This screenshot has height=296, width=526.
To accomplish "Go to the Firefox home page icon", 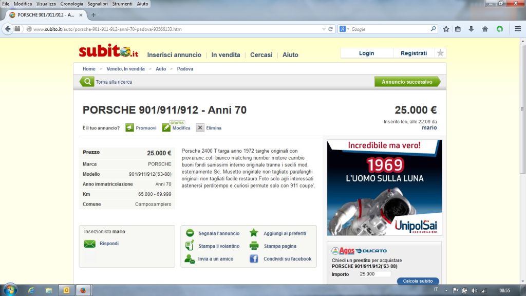I will point(485,29).
